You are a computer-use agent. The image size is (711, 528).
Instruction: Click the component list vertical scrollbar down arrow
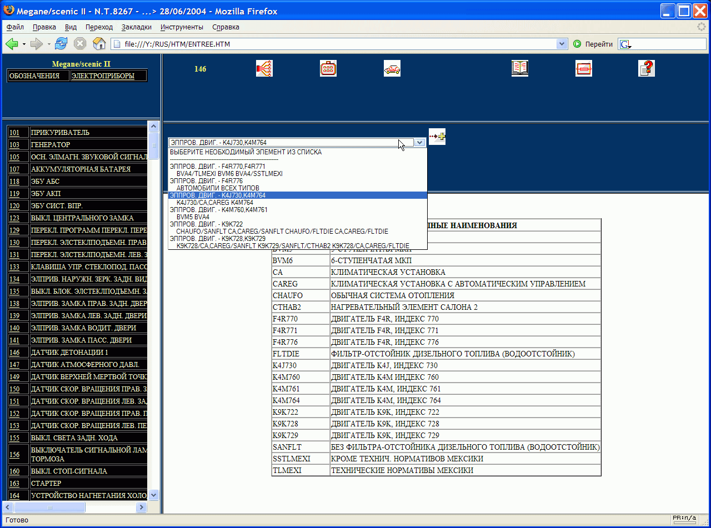154,495
